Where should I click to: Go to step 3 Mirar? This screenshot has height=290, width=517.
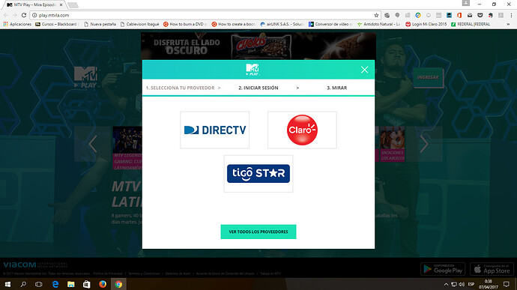(x=336, y=88)
